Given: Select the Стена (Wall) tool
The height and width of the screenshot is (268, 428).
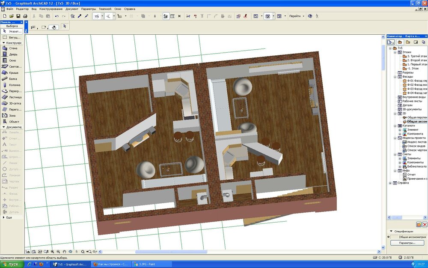Looking at the screenshot, I should click(12, 48).
